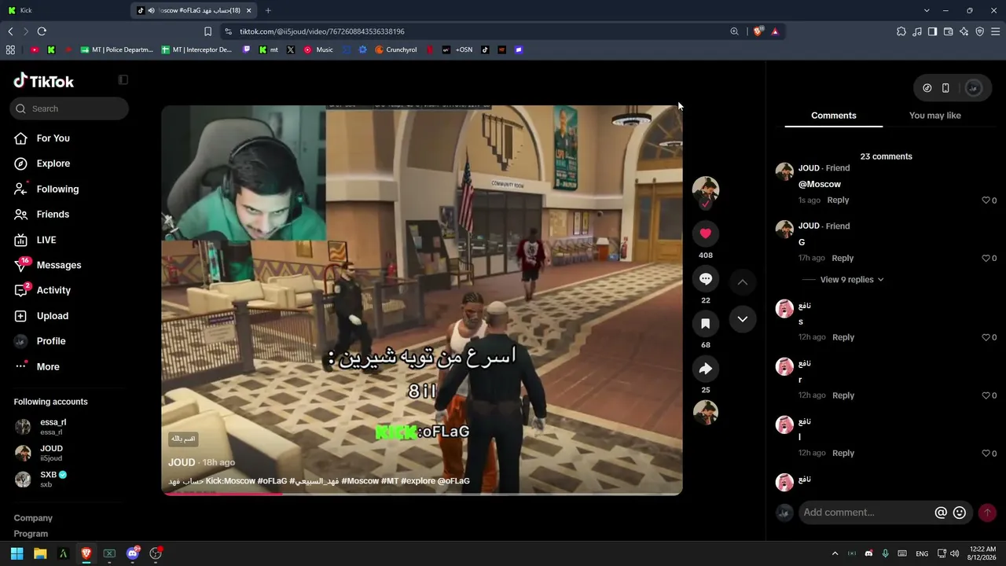1006x566 pixels.
Task: Bookmark this page in the address bar
Action: pyautogui.click(x=207, y=31)
